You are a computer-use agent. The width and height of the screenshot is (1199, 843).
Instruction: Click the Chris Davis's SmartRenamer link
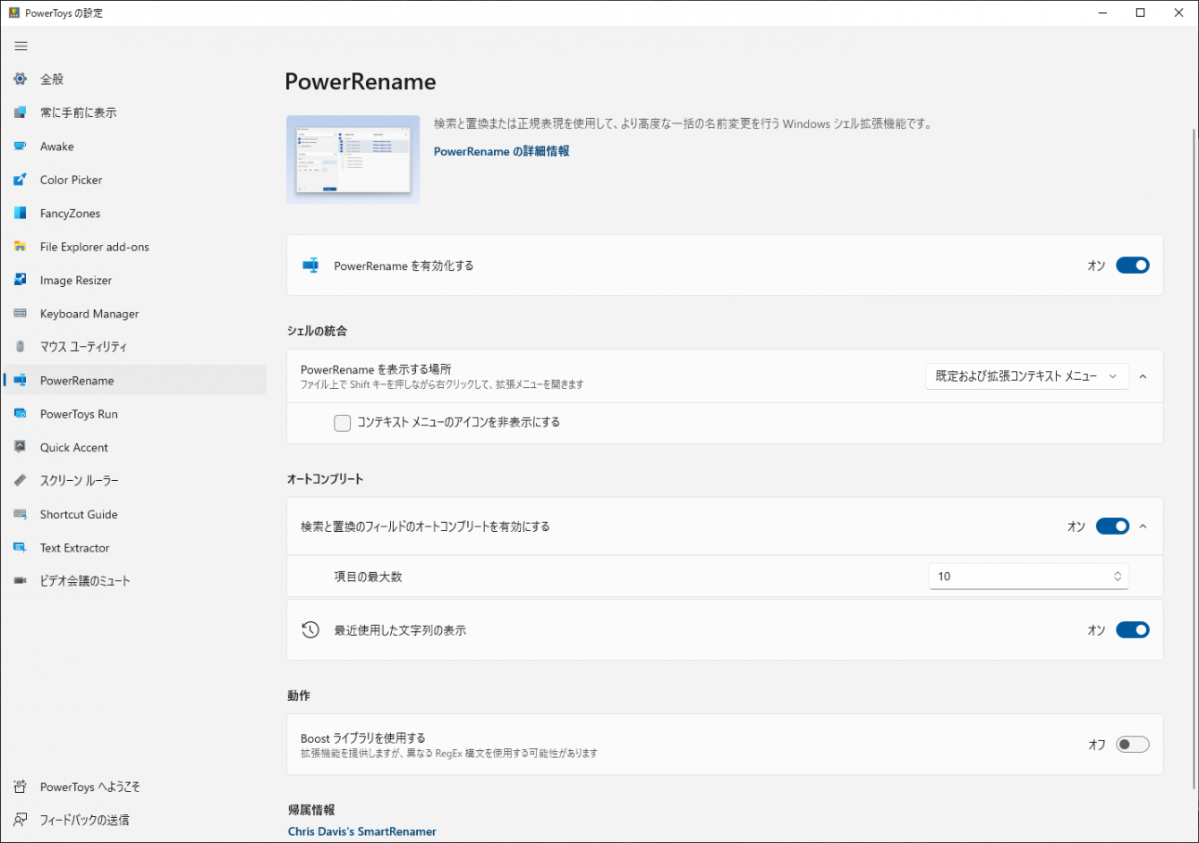(x=361, y=830)
